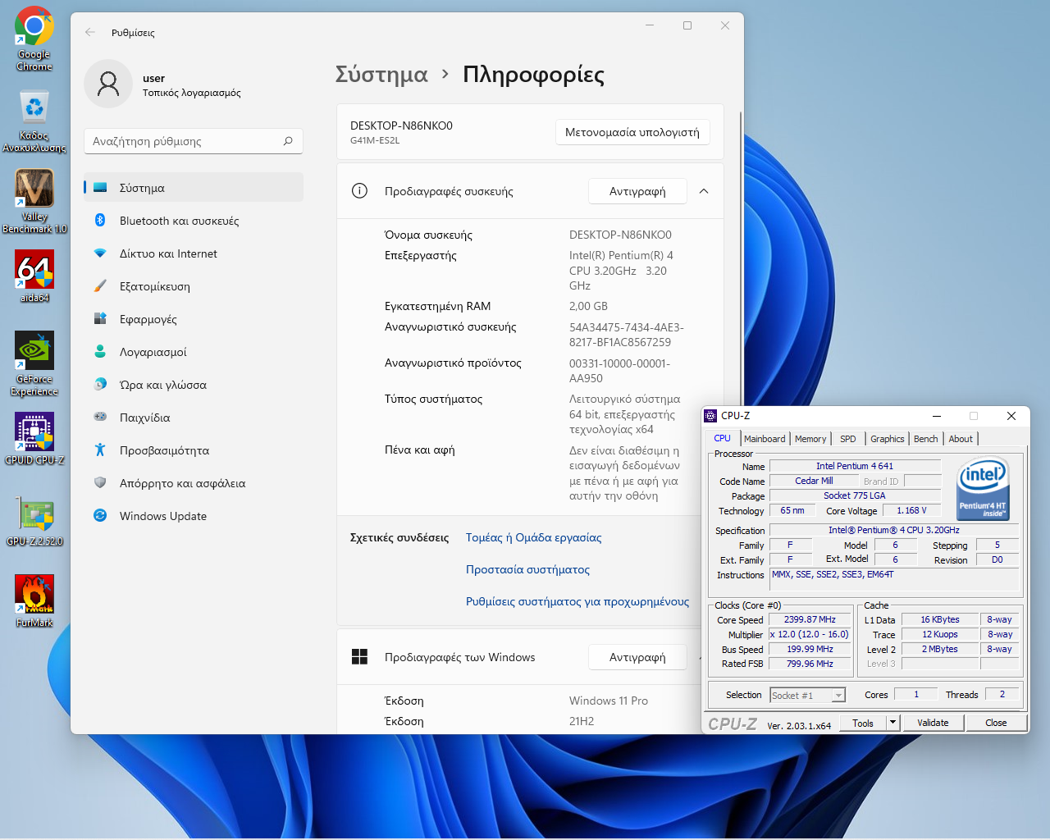This screenshot has height=840, width=1050.
Task: Open Εφαρμογές settings
Action: click(194, 319)
